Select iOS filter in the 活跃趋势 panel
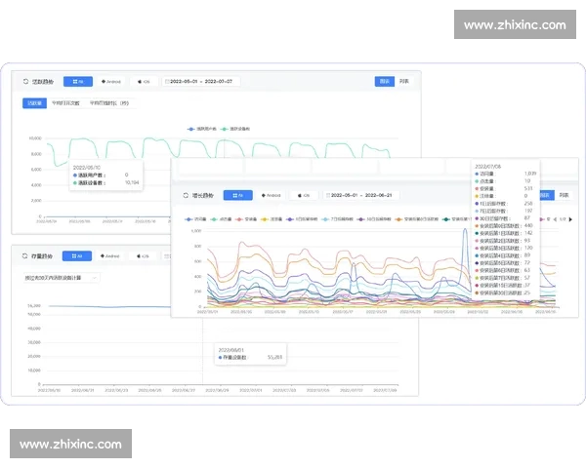586x468 pixels. [x=143, y=82]
